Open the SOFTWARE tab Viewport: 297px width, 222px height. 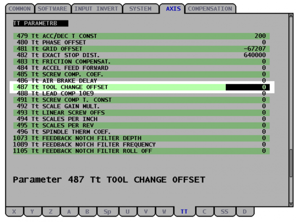tap(53, 8)
